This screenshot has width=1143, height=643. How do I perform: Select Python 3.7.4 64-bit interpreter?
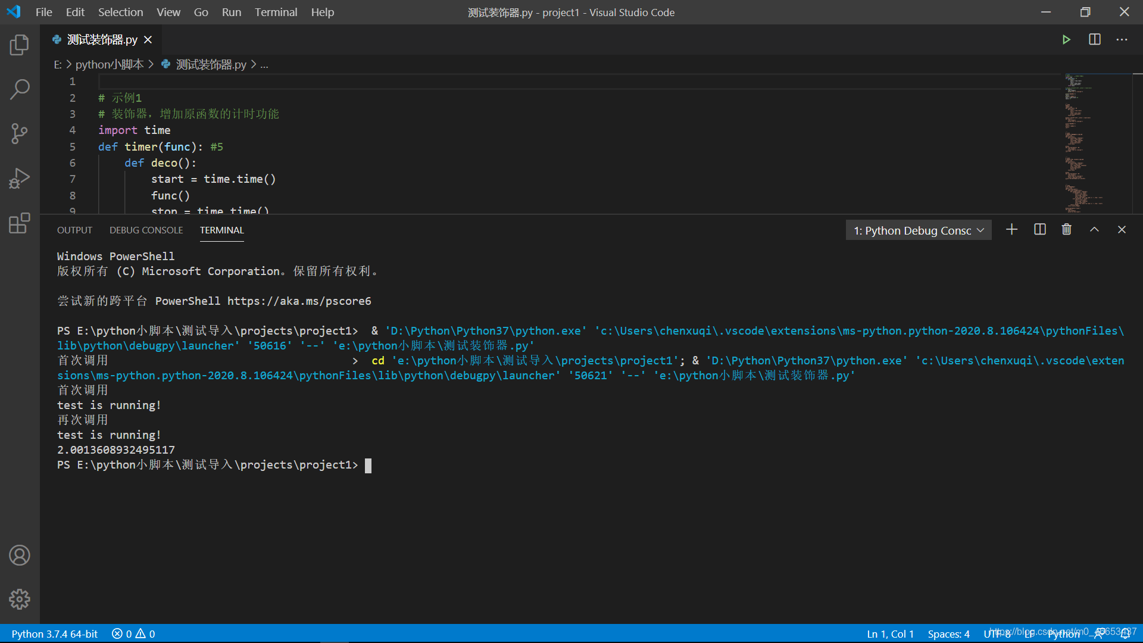click(x=54, y=634)
